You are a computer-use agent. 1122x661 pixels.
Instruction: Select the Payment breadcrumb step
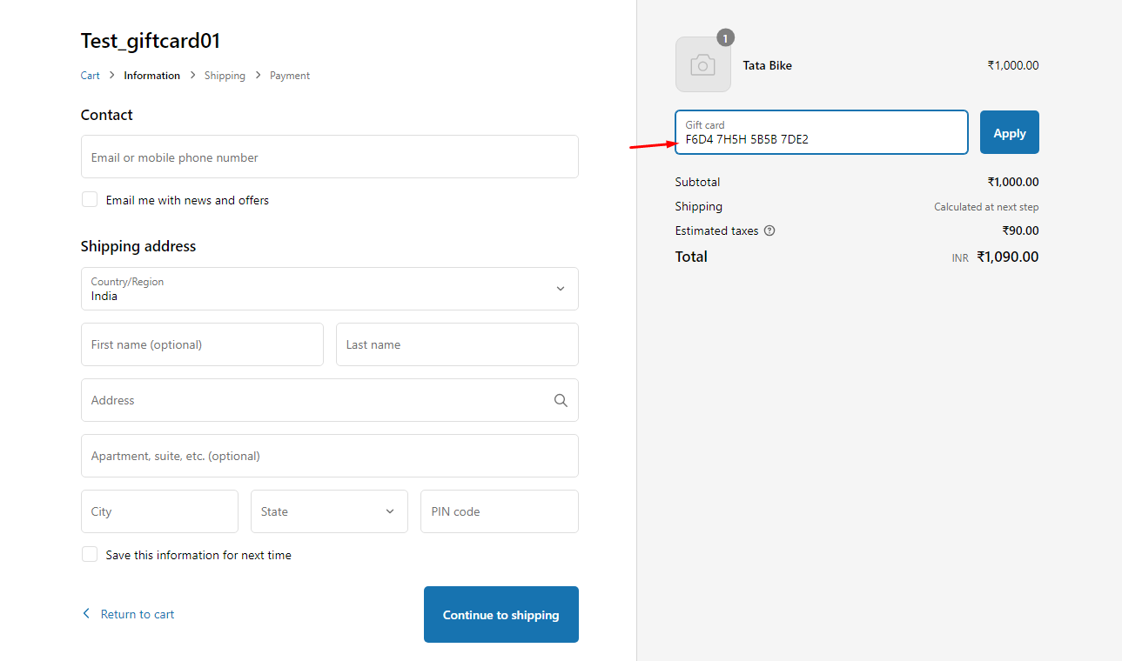(x=290, y=76)
